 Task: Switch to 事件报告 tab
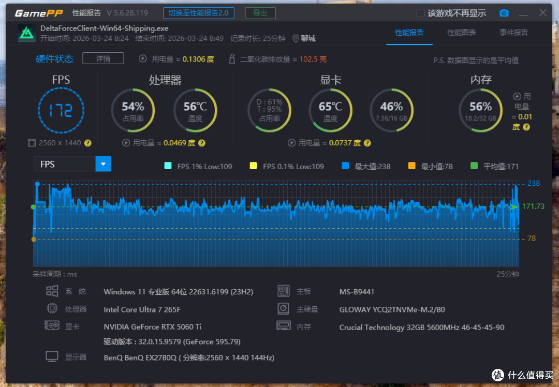tap(514, 33)
